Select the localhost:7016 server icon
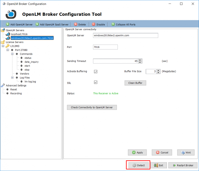 pos(8,34)
